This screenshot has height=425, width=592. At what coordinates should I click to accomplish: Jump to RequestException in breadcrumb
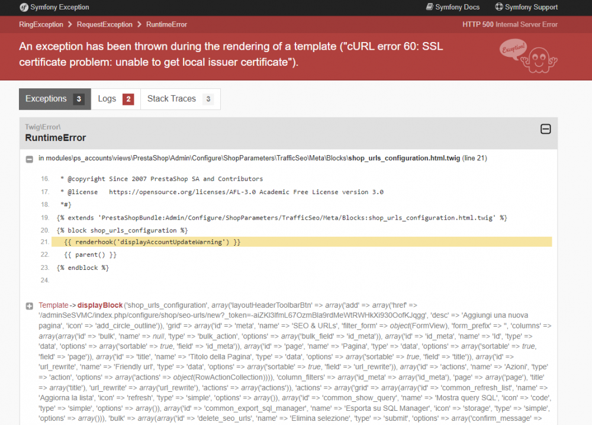point(105,24)
